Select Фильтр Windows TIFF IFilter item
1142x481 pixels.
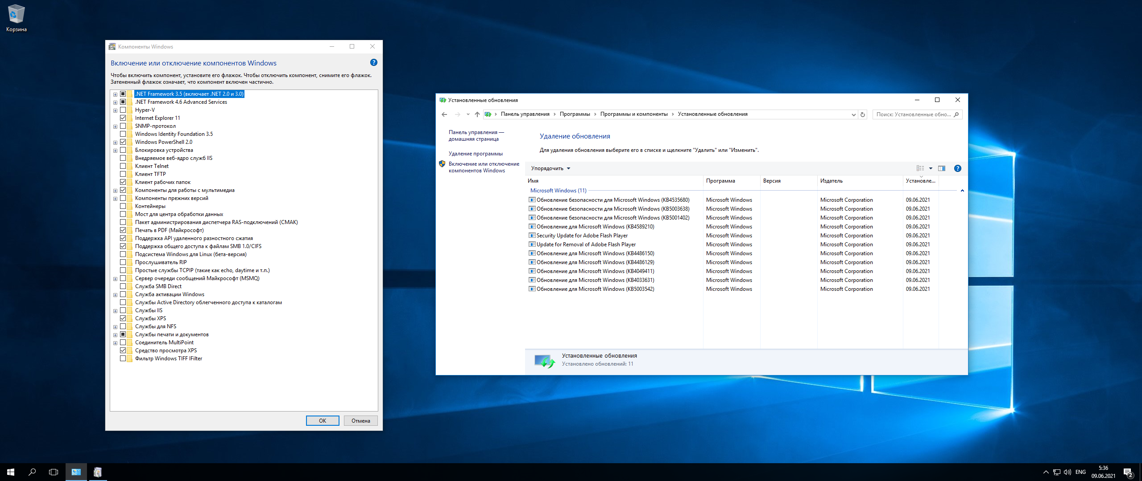169,359
